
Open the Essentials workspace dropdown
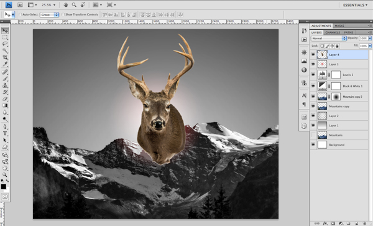(355, 5)
